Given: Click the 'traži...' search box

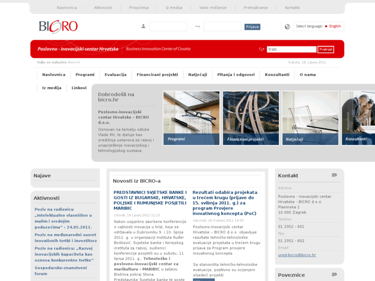Looking at the screenshot, I should 291,49.
